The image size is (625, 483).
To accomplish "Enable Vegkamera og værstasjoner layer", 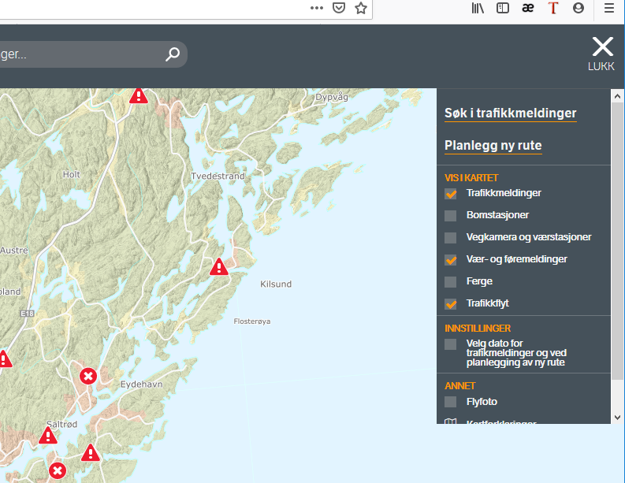I will coord(451,238).
